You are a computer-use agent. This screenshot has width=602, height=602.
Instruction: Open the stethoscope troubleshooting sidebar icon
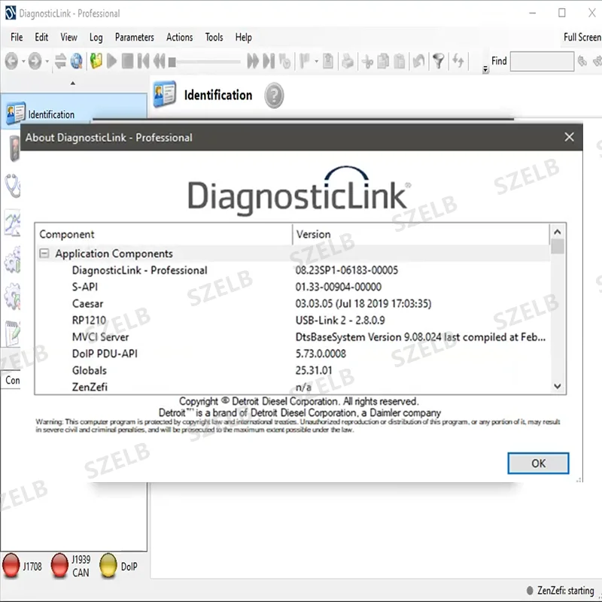tap(13, 186)
